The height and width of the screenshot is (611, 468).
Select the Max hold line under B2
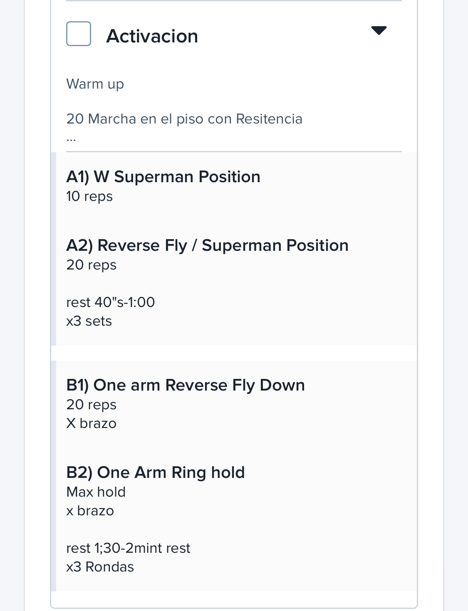(x=96, y=492)
